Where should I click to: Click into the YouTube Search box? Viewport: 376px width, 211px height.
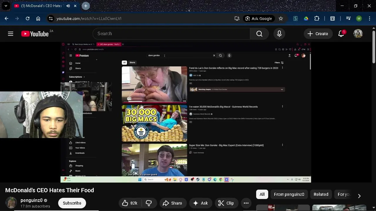(171, 33)
